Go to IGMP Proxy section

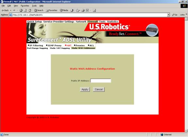coord(54,46)
